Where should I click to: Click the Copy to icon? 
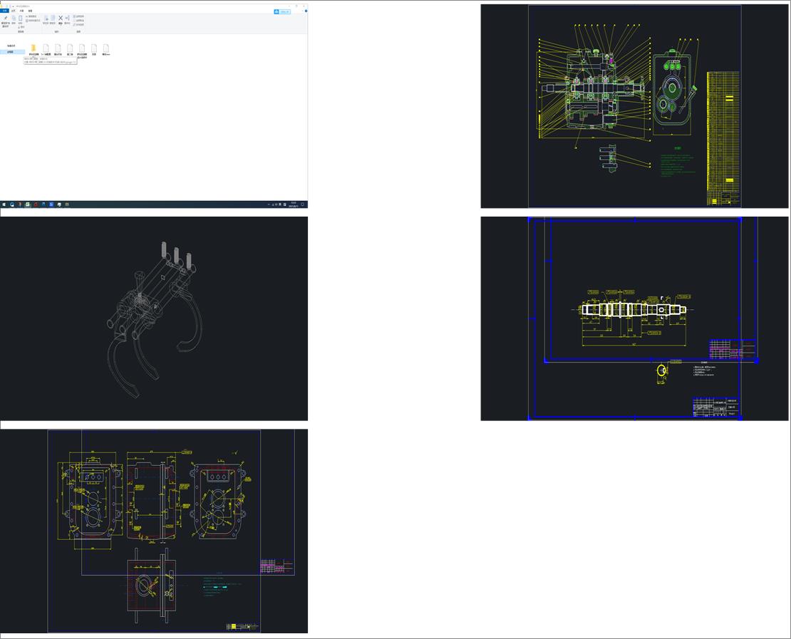tap(53, 19)
